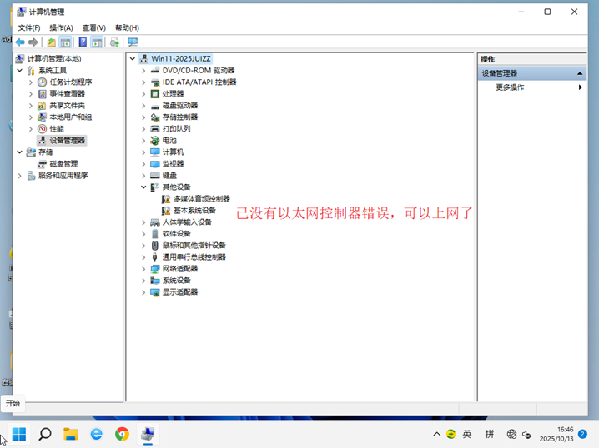Image resolution: width=599 pixels, height=448 pixels.
Task: Click the Back arrow in the toolbar
Action: 19,42
